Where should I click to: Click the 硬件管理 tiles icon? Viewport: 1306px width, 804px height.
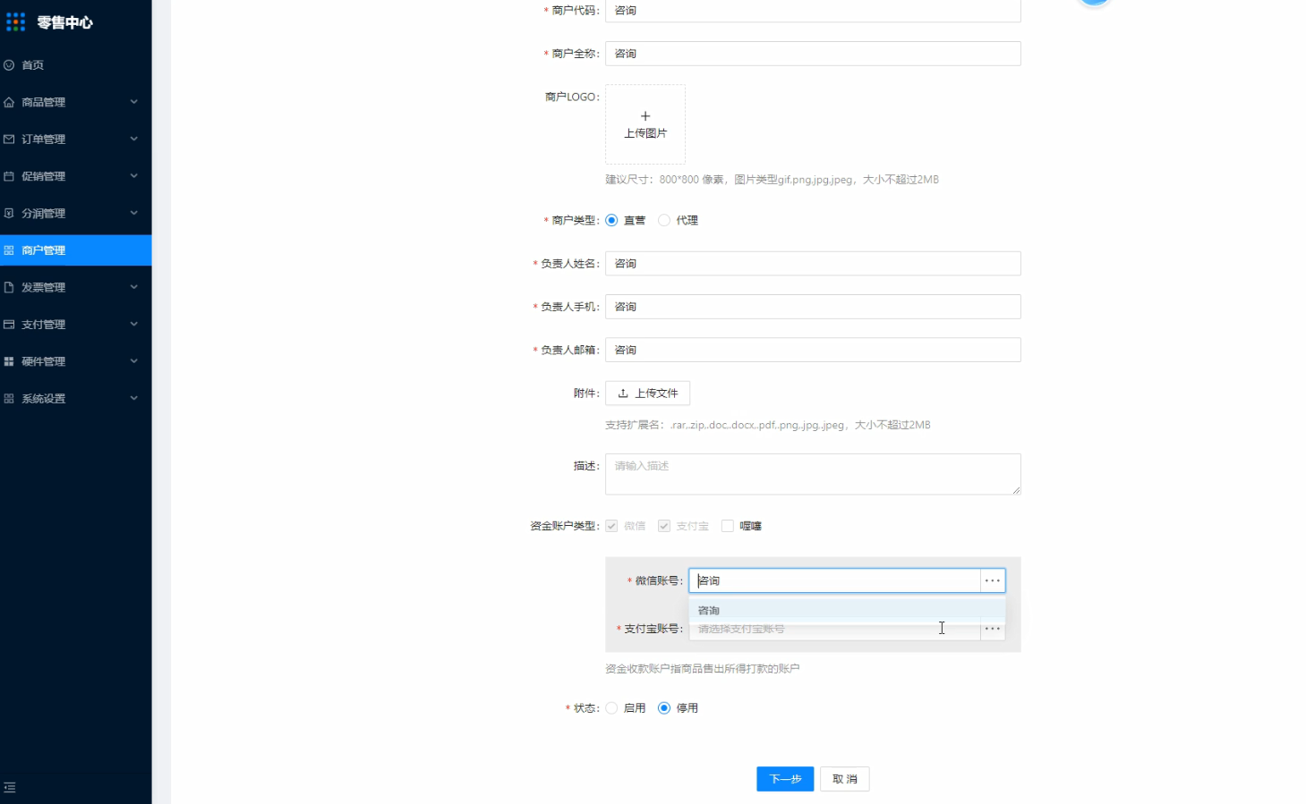point(9,361)
